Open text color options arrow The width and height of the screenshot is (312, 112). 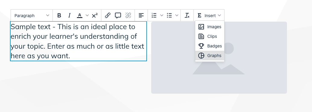point(87,15)
